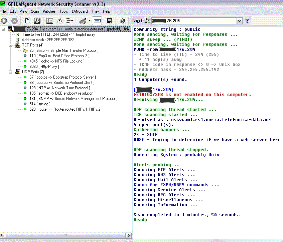Viewport: 283px width, 242px height.
Task: Click the edit note icon beside Time to live
Action: [17, 34]
